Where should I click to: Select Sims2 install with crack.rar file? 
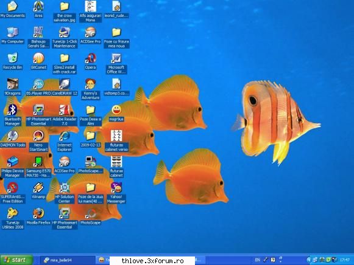click(65, 63)
